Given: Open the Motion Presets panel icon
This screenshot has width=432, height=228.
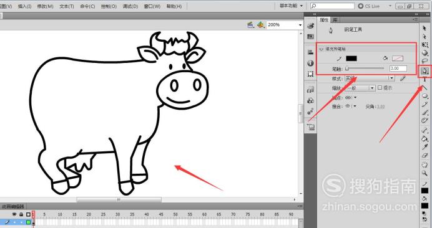Looking at the screenshot, I should click(310, 112).
